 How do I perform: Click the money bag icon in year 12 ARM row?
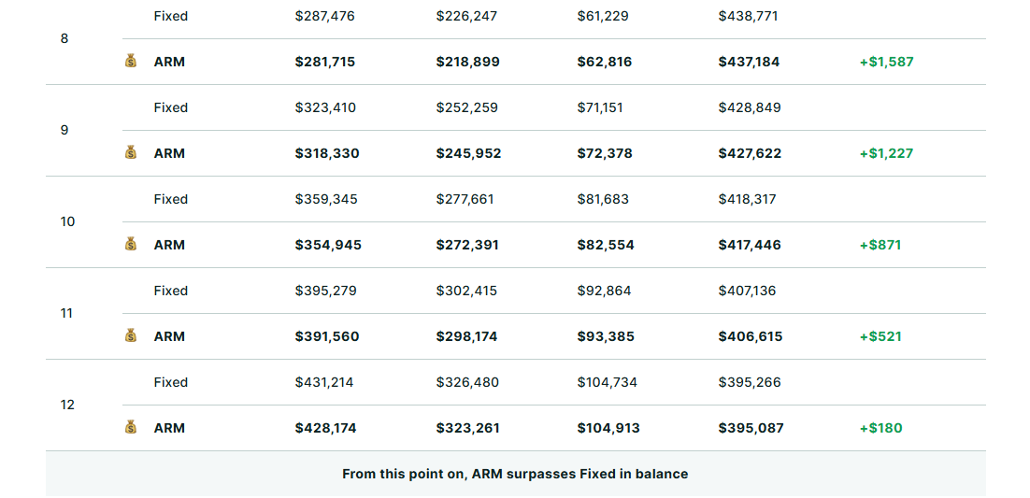click(131, 427)
